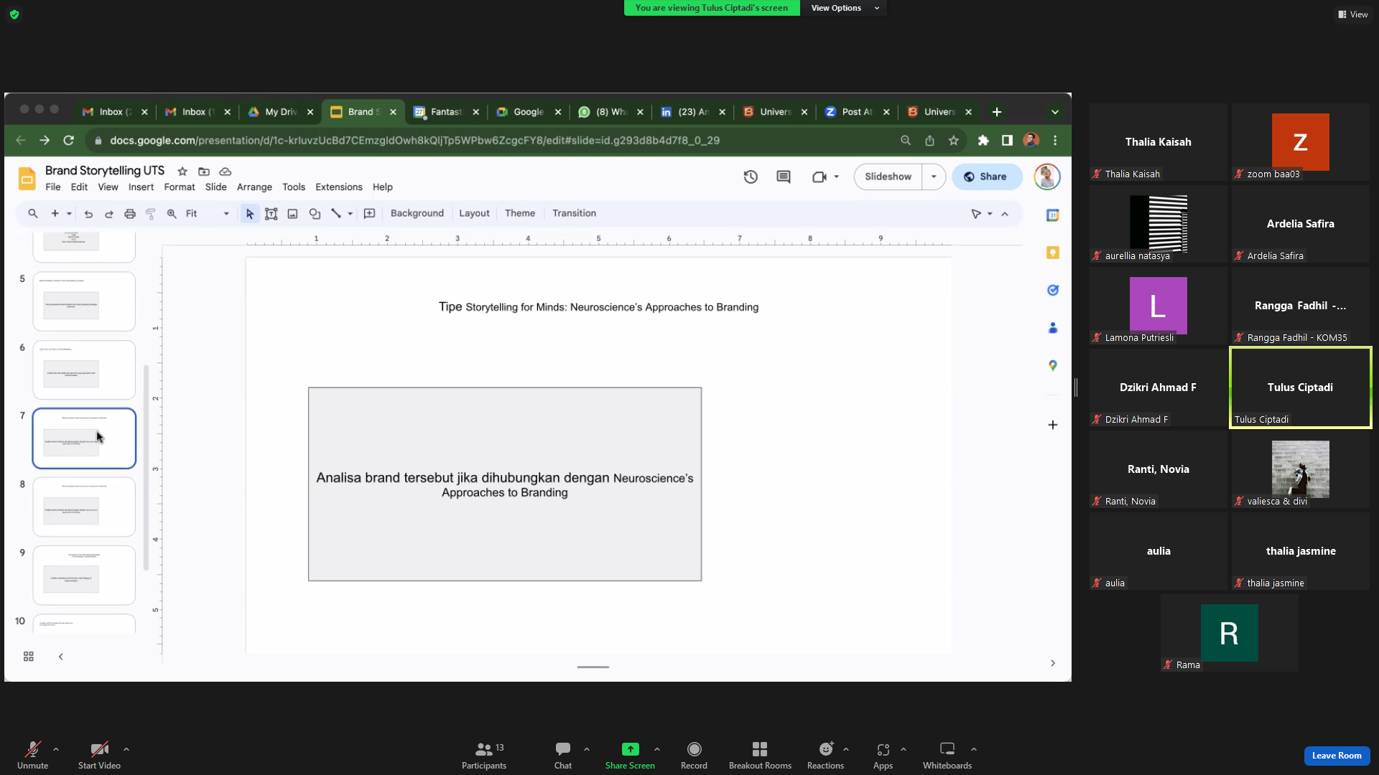Activate the paint format tool
This screenshot has height=775, width=1379.
coord(151,214)
